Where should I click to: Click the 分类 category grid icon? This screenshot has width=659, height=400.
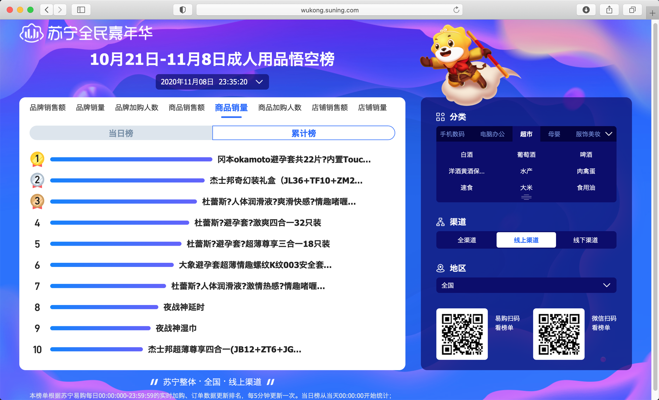(440, 117)
